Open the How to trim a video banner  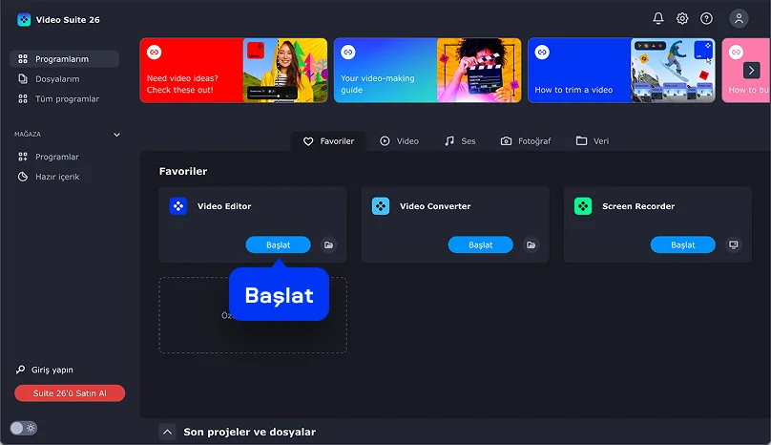click(x=621, y=71)
